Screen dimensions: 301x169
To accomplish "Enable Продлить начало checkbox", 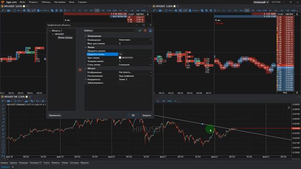I will pos(120,51).
